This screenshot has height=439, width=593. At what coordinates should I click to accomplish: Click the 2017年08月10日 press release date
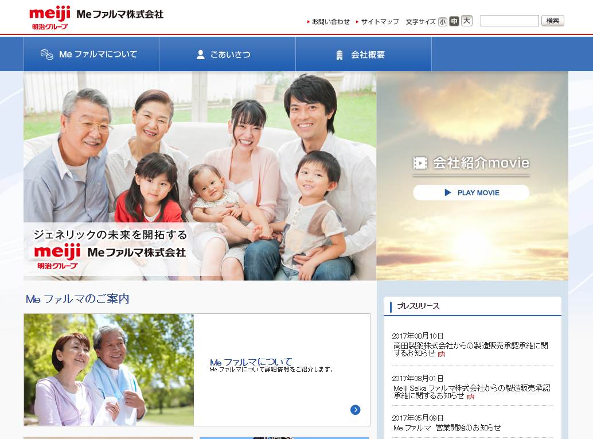(x=418, y=336)
